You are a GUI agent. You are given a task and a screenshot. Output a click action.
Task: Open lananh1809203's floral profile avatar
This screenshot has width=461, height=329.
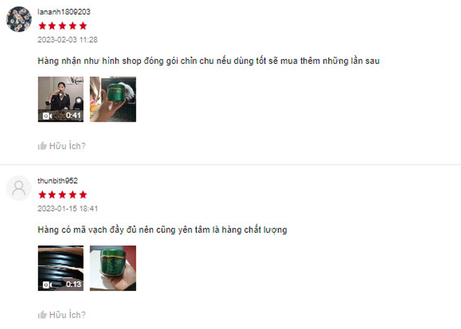click(19, 19)
